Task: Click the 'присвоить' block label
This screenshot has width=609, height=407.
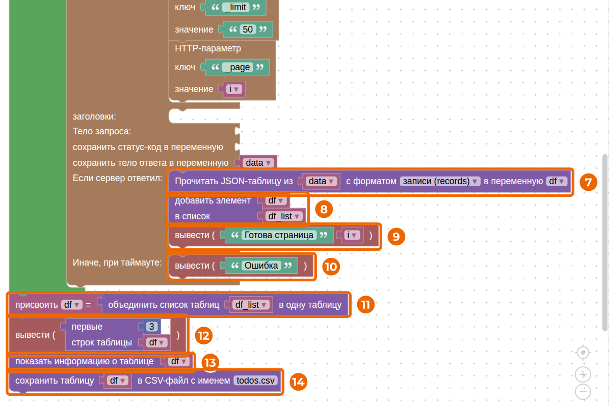Action: tap(37, 305)
